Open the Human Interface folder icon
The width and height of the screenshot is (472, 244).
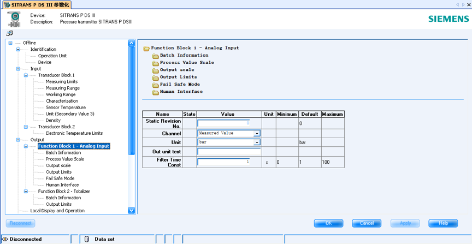(155, 92)
